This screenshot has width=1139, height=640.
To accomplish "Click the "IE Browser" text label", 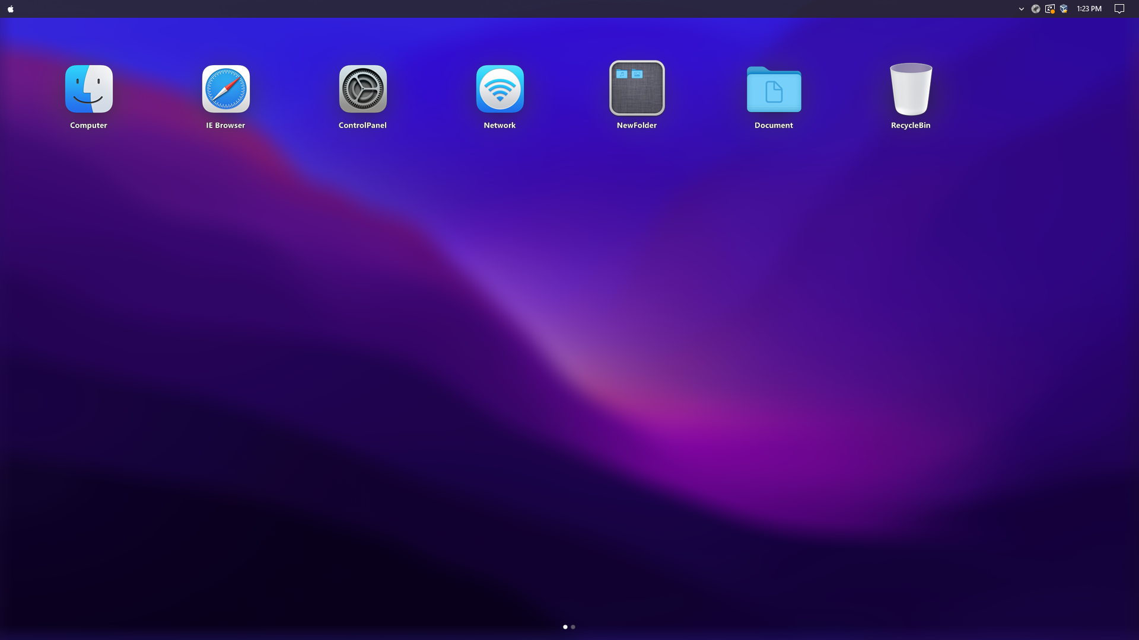I will coord(225,126).
